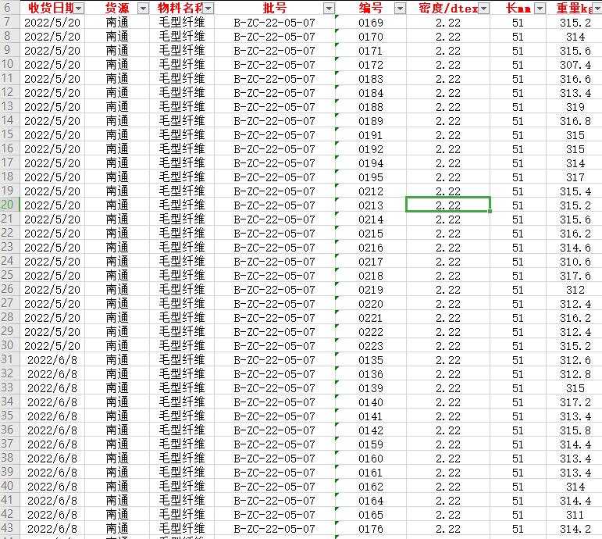
Task: Click the 批号 cell in row 7
Action: click(274, 23)
